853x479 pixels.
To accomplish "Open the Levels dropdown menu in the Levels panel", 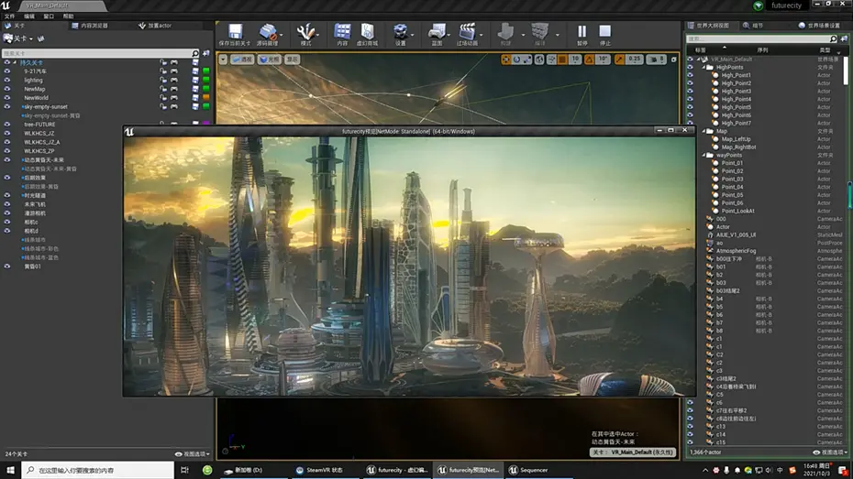I will point(19,38).
